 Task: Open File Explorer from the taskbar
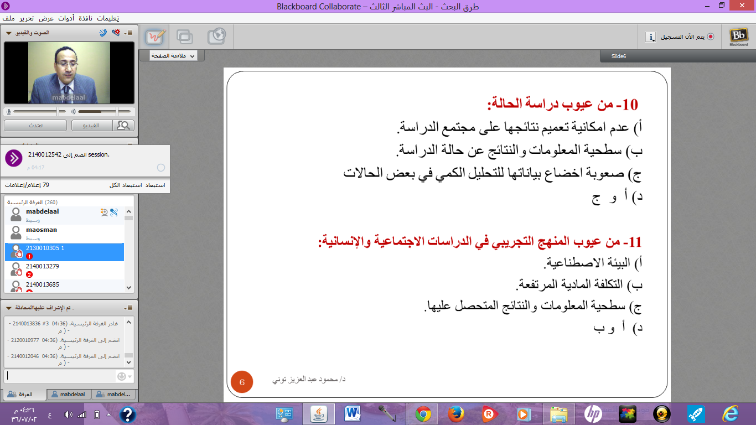click(559, 414)
